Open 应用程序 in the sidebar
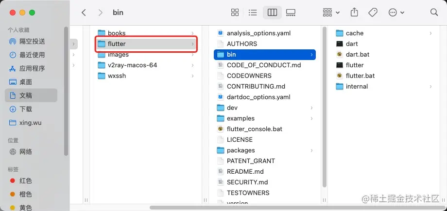 (x=31, y=68)
